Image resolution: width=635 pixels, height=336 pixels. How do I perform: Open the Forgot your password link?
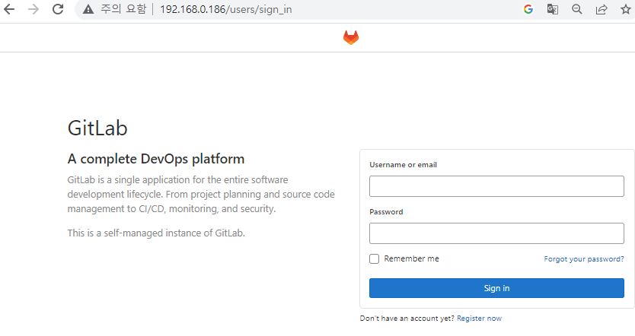[x=583, y=258]
